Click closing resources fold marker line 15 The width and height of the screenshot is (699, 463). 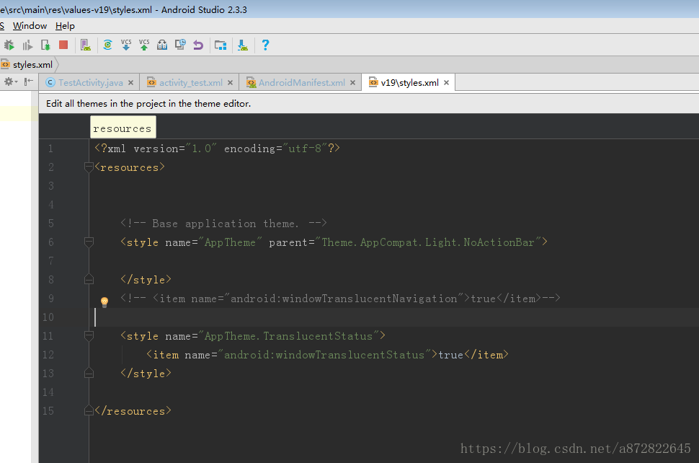coord(89,411)
